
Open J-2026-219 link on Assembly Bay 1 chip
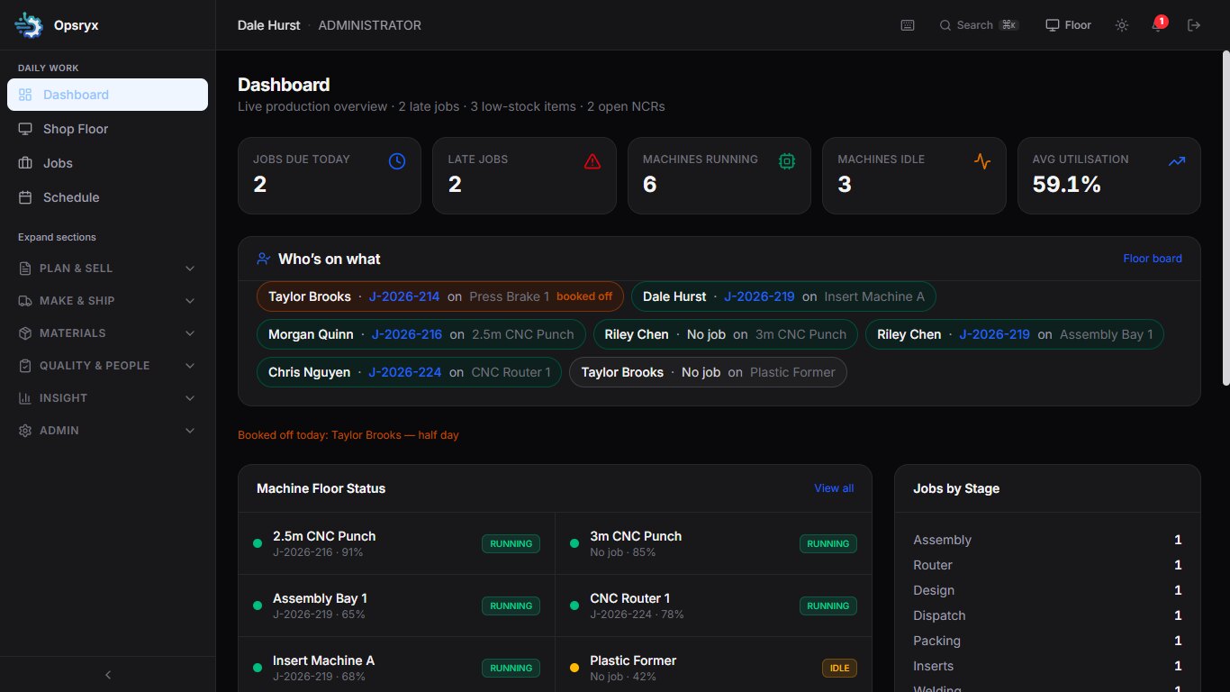click(x=994, y=334)
